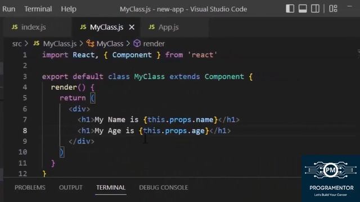Click MyClass.js in the breadcrumb
Image resolution: width=360 pixels, height=202 pixels.
60,44
